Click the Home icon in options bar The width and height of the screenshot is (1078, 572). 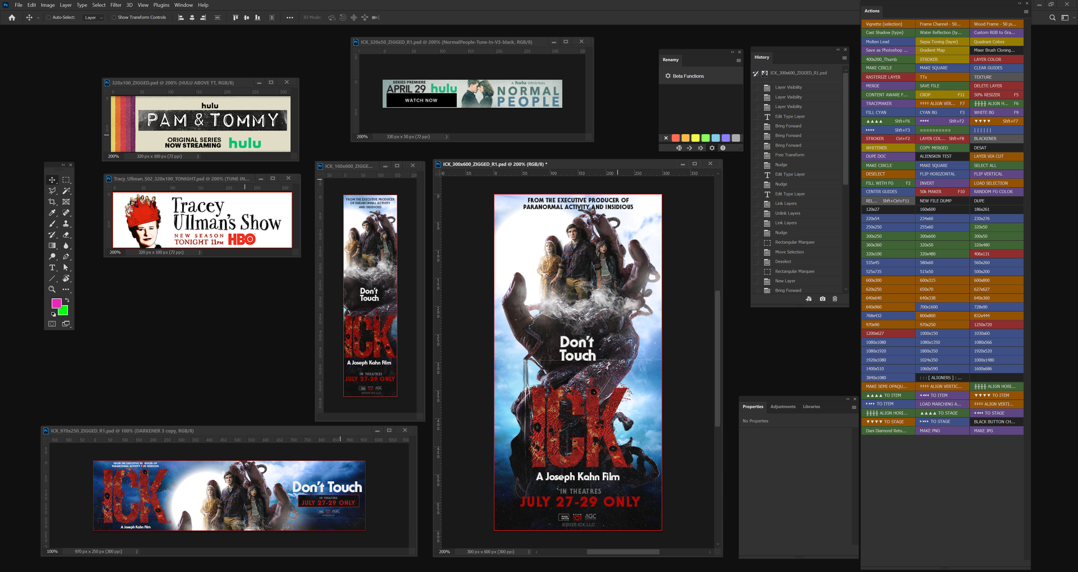[12, 18]
